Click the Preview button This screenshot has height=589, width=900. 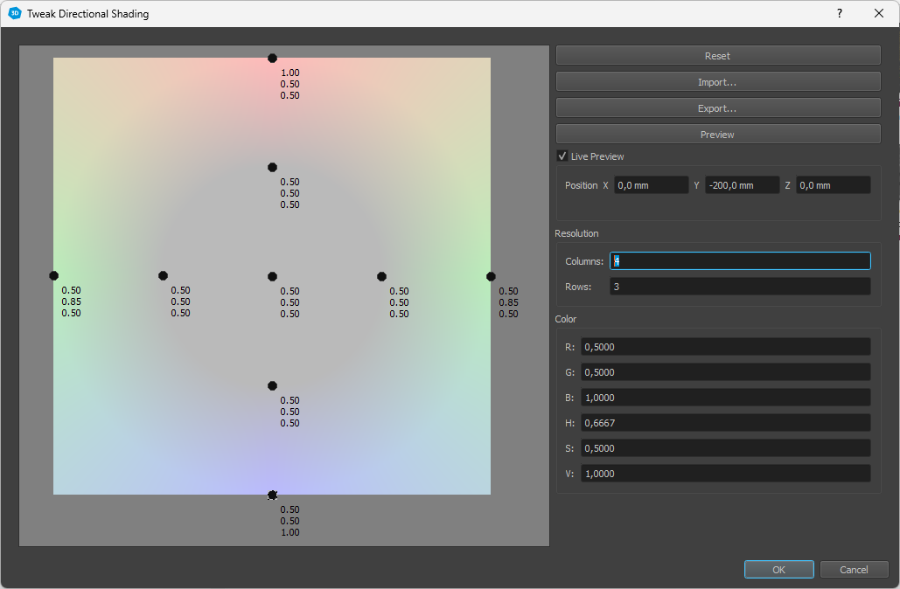(717, 135)
